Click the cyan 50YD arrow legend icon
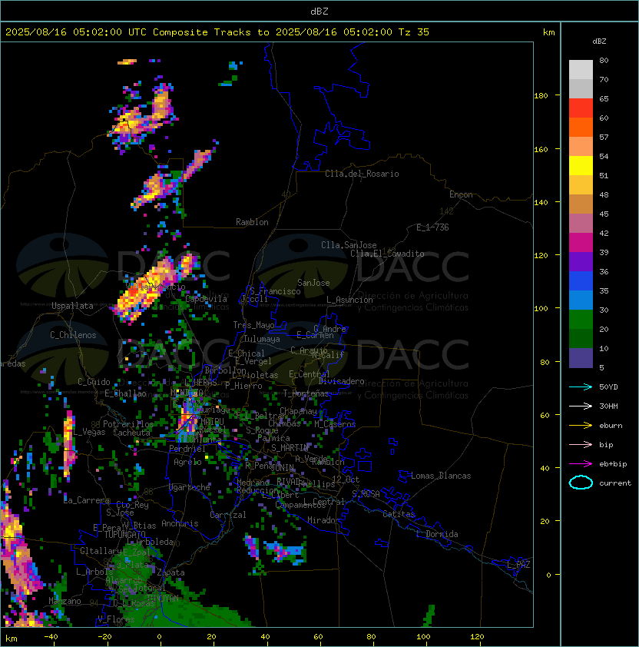The height and width of the screenshot is (647, 639). point(581,387)
